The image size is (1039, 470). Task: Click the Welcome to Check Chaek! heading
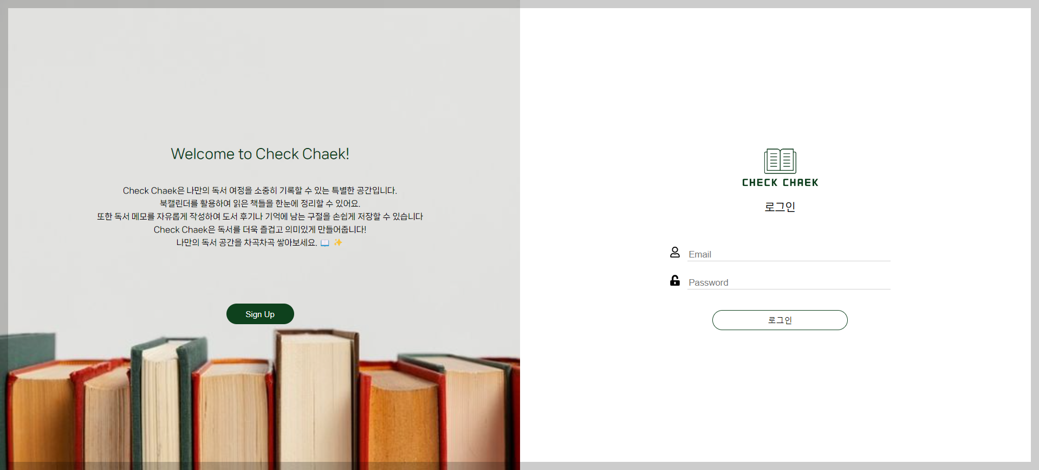pyautogui.click(x=260, y=154)
